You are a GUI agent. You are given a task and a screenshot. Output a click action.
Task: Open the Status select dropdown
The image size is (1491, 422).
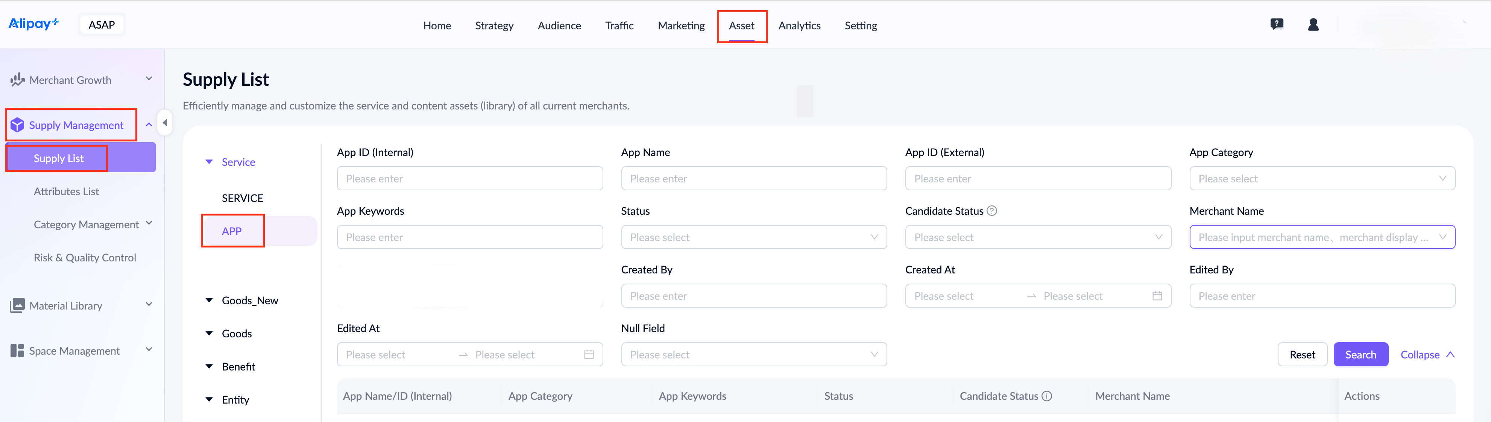coord(753,237)
